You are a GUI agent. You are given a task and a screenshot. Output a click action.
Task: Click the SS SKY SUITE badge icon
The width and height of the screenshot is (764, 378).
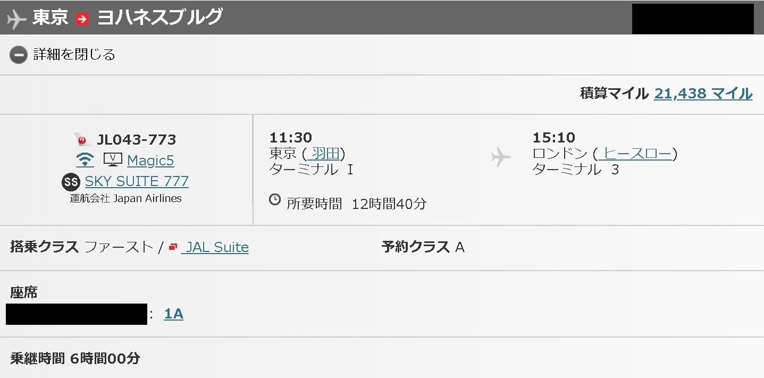pyautogui.click(x=71, y=182)
